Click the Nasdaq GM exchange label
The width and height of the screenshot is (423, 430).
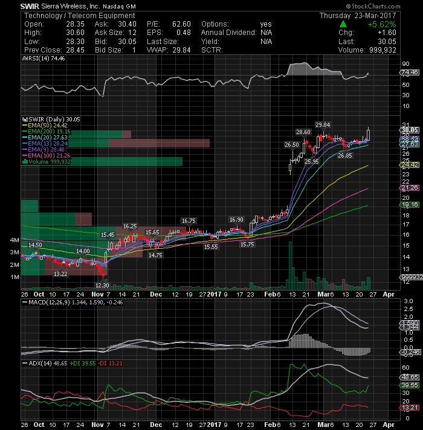(119, 7)
